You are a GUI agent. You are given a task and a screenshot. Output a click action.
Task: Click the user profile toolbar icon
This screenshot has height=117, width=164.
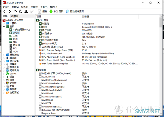26,12
